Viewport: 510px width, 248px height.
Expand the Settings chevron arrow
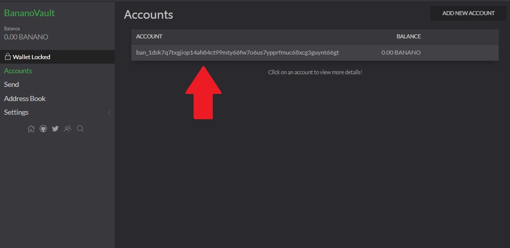pos(109,112)
